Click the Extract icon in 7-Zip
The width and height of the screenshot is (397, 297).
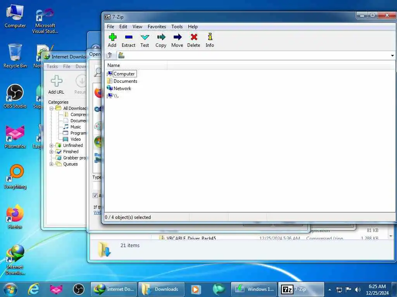[x=128, y=40]
